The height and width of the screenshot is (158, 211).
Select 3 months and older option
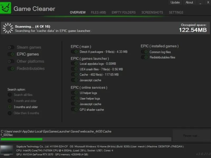tap(9, 107)
